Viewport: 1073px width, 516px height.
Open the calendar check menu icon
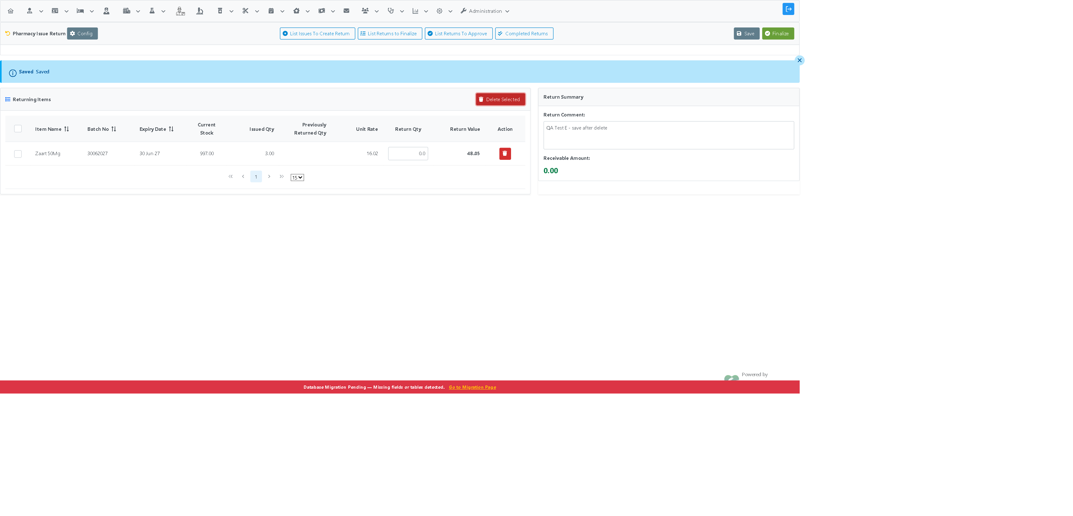(271, 11)
